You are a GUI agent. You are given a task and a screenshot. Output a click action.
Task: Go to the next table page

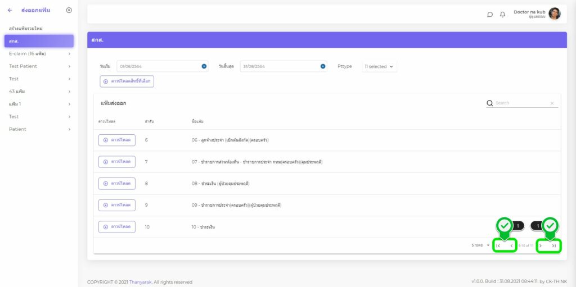coord(541,245)
